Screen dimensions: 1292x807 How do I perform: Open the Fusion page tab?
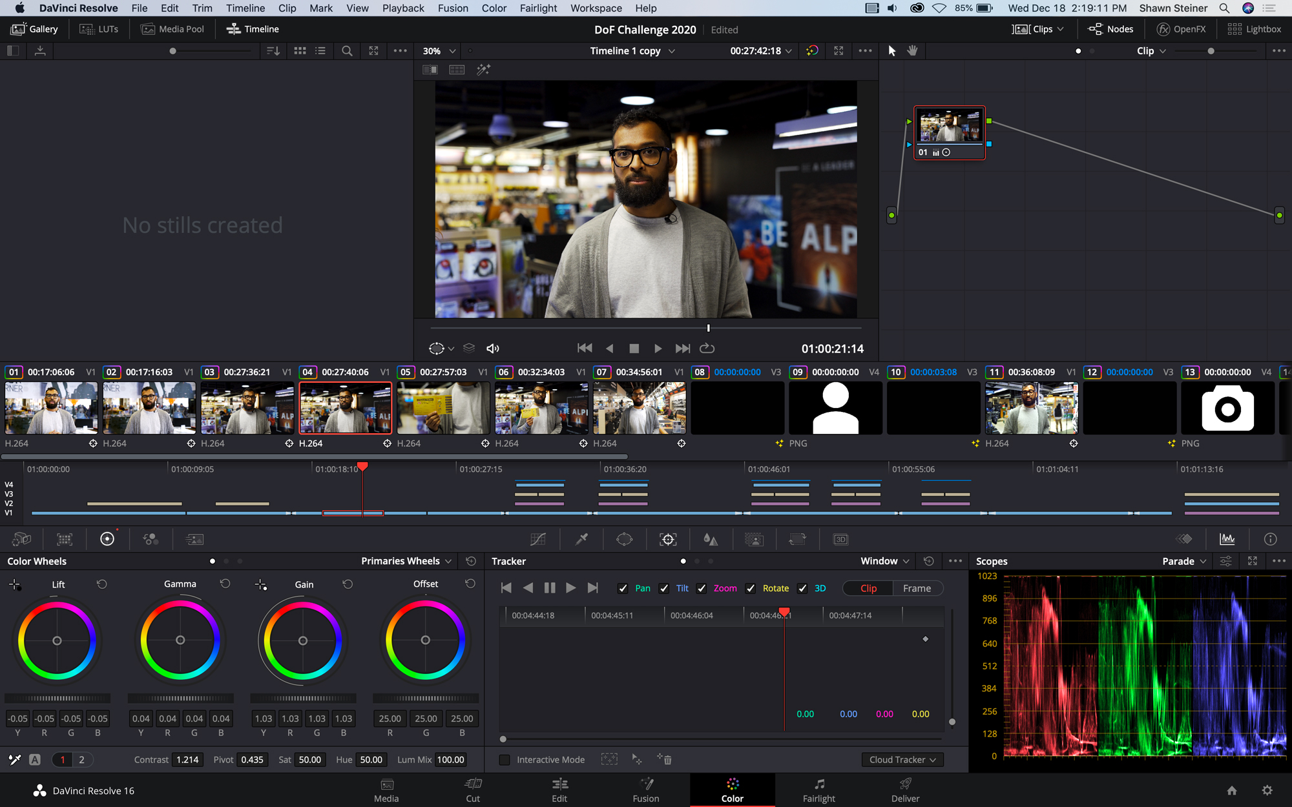645,790
